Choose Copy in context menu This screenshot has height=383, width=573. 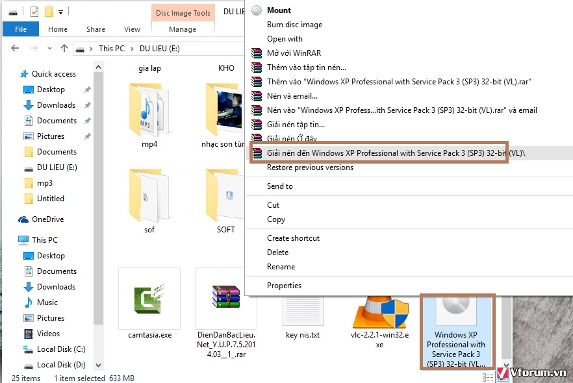click(x=276, y=219)
